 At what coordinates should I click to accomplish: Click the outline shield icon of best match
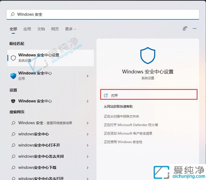pos(13,58)
